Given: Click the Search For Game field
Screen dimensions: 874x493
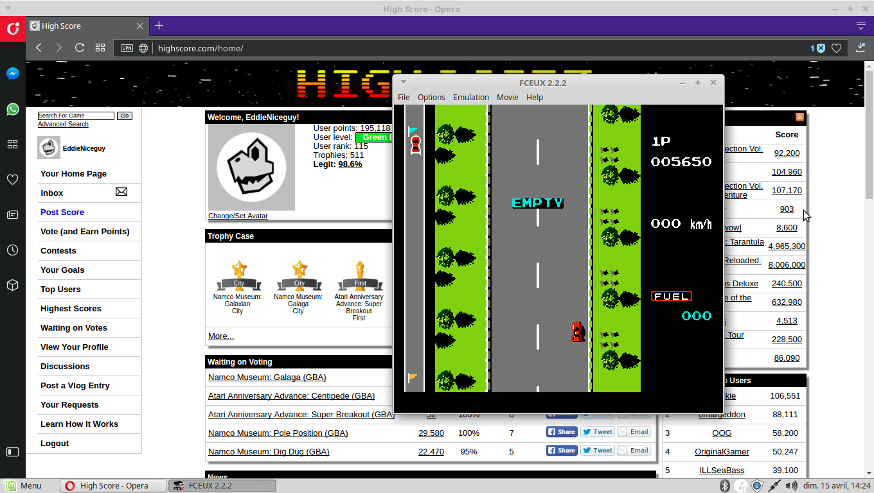Looking at the screenshot, I should coord(76,116).
